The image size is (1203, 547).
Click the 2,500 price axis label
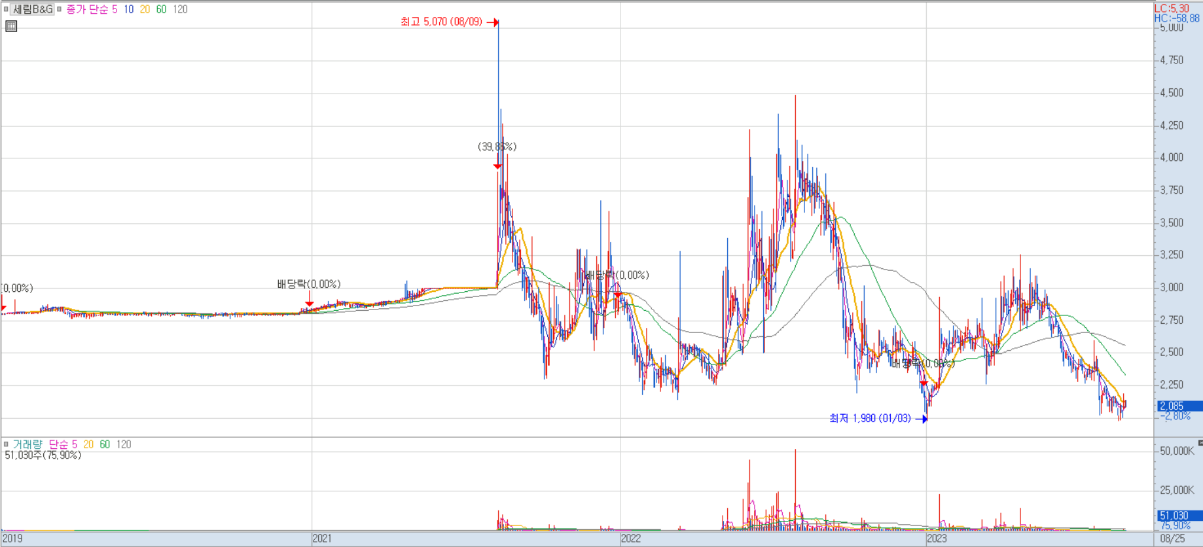tap(1172, 352)
